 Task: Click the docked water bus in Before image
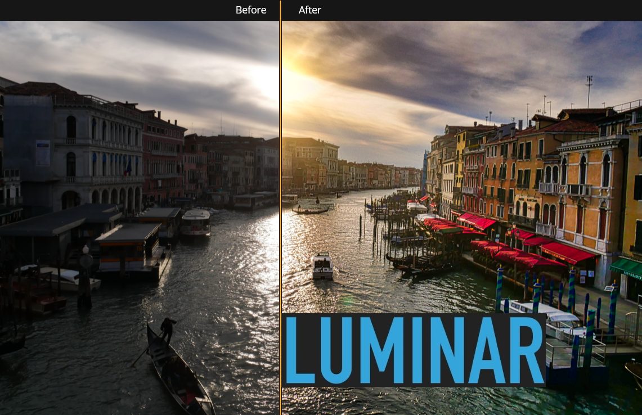pos(195,222)
